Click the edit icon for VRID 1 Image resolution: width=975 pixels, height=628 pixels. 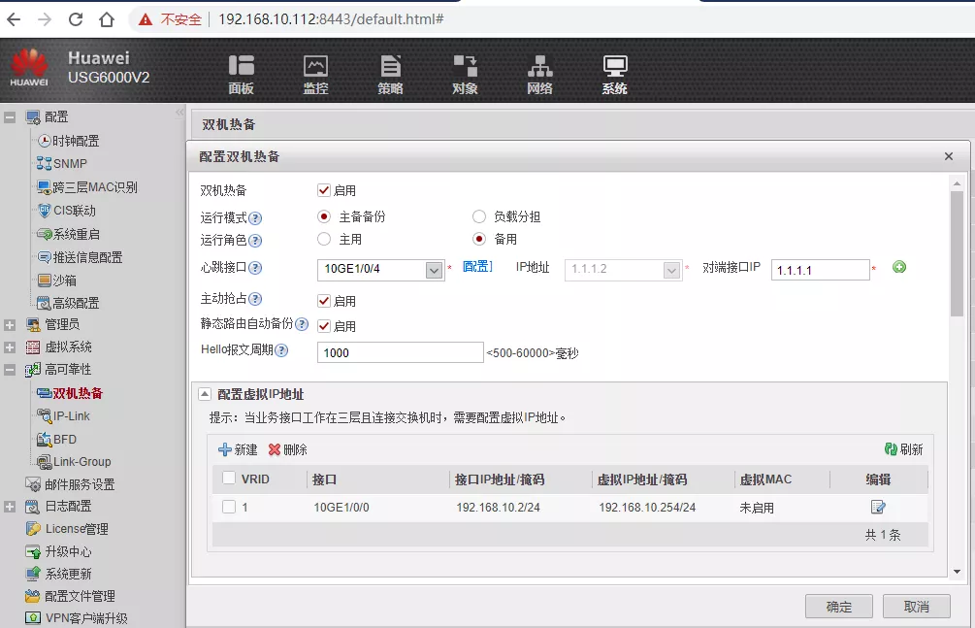[878, 507]
